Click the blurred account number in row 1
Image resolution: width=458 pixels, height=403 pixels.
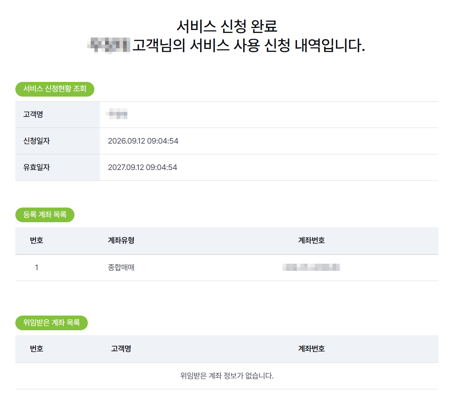click(311, 268)
